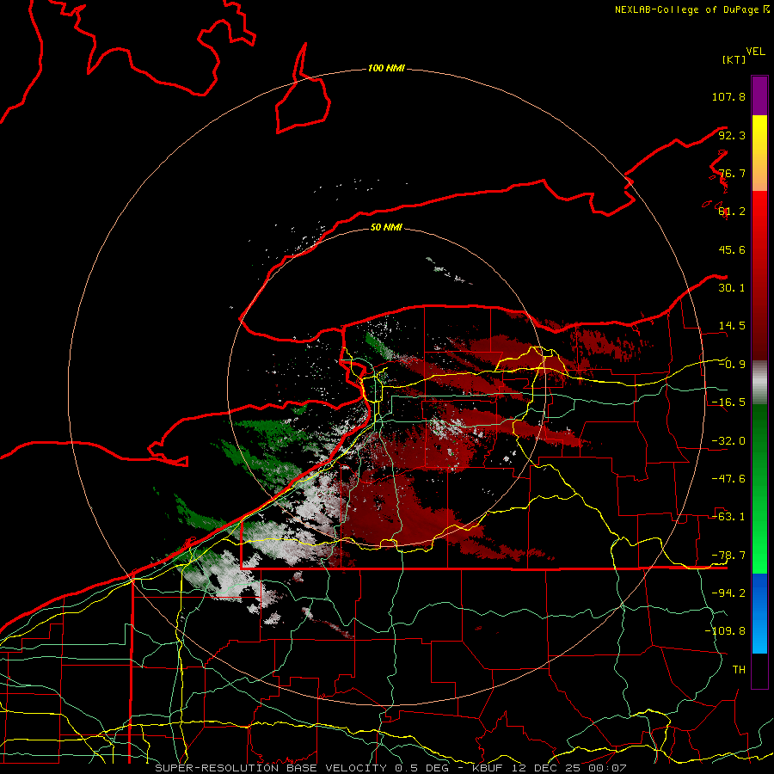Click the [KT] units label
Image resolution: width=774 pixels, height=774 pixels.
pyautogui.click(x=734, y=59)
